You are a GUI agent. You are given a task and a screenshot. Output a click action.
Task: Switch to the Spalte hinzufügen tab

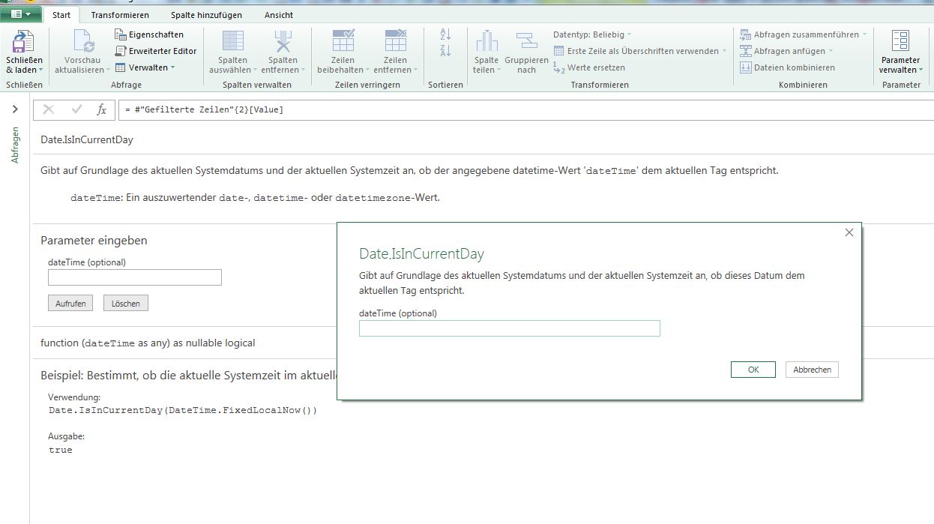206,15
